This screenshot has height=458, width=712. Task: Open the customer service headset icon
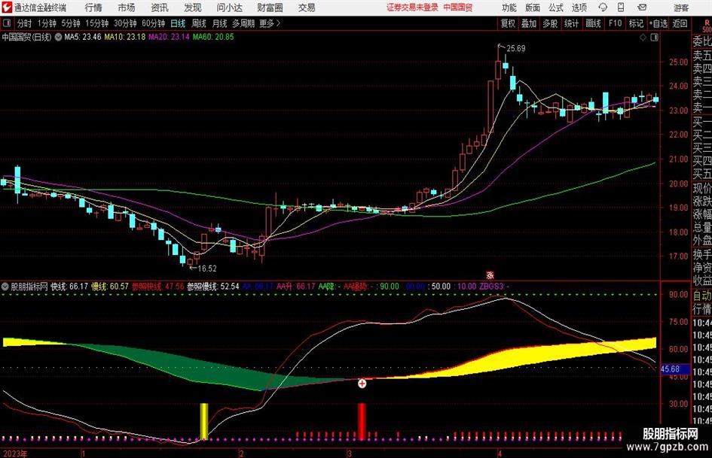pos(603,8)
